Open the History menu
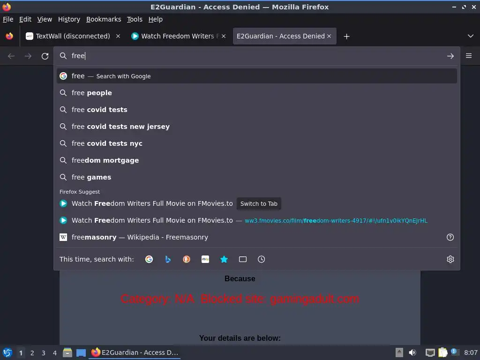Image resolution: width=480 pixels, height=360 pixels. (69, 19)
